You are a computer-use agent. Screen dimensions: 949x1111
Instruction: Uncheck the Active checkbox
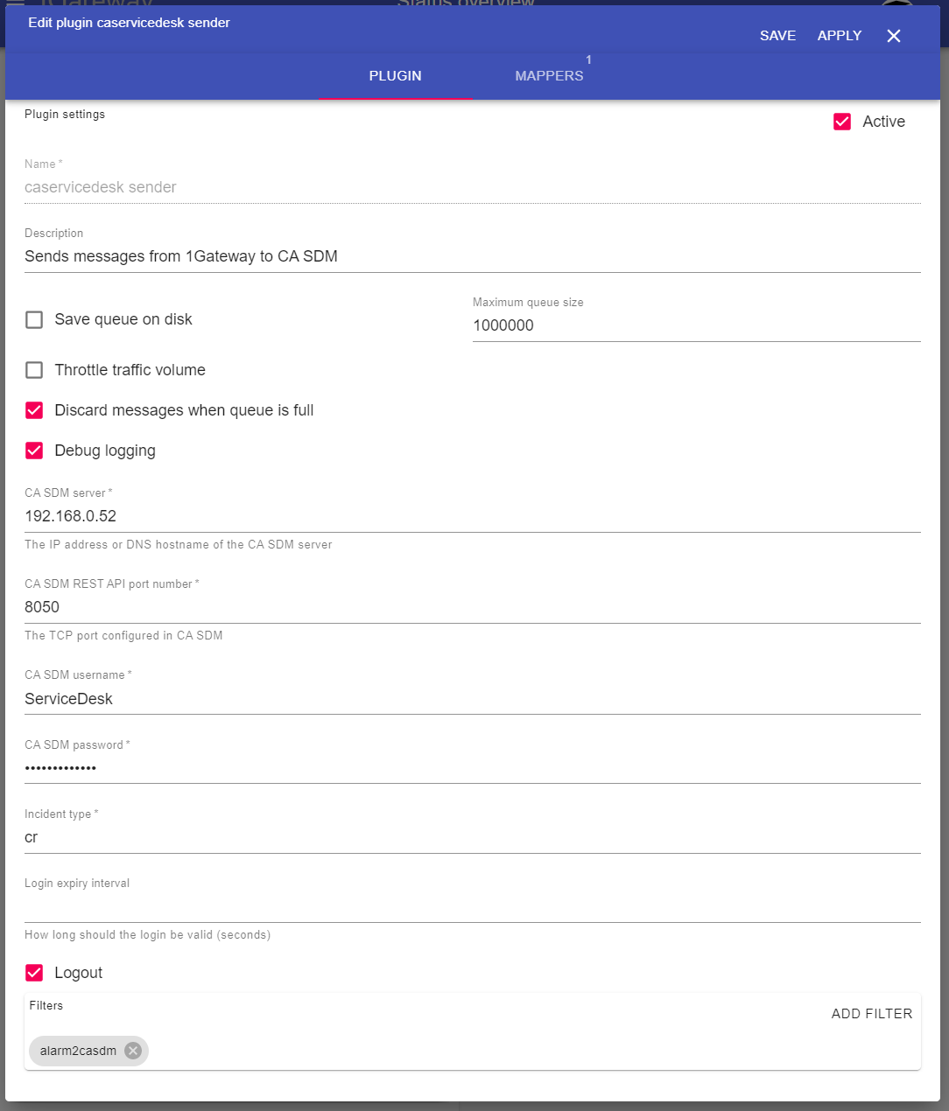point(842,122)
